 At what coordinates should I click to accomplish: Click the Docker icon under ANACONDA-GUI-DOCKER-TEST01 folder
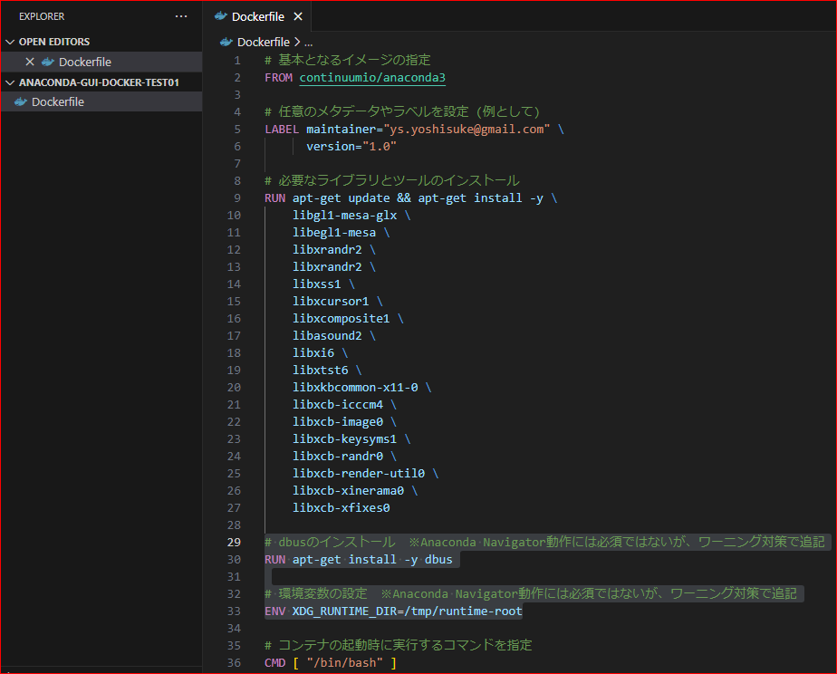point(21,101)
